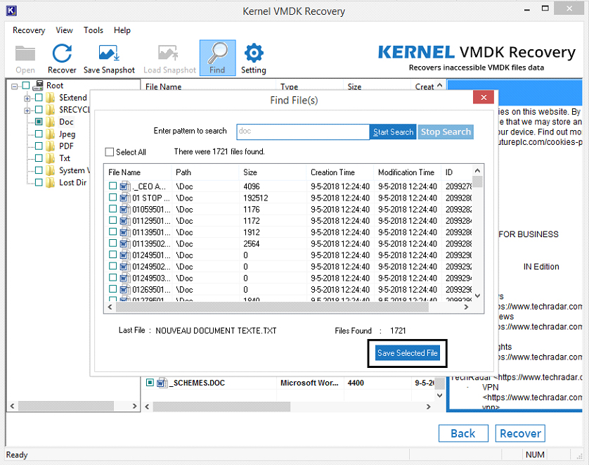This screenshot has width=589, height=465.
Task: Click the Load Snapshot toolbar icon
Action: point(167,53)
